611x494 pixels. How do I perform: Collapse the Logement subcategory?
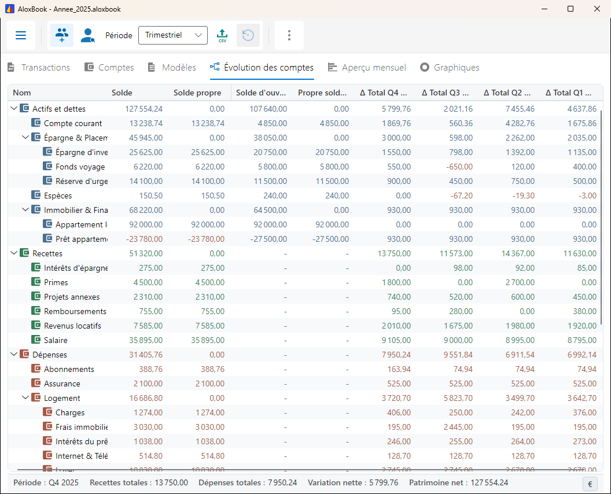click(25, 397)
